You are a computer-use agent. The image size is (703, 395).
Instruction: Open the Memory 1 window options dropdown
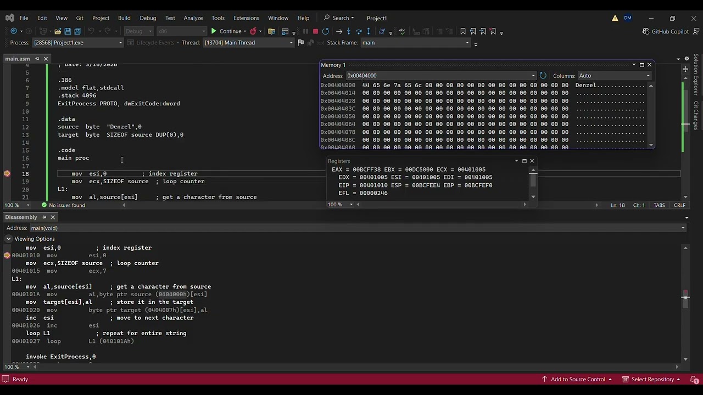pyautogui.click(x=634, y=65)
